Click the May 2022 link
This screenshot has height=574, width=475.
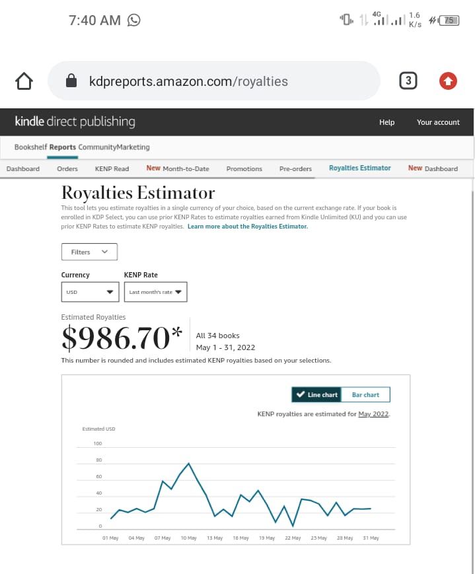pyautogui.click(x=373, y=414)
